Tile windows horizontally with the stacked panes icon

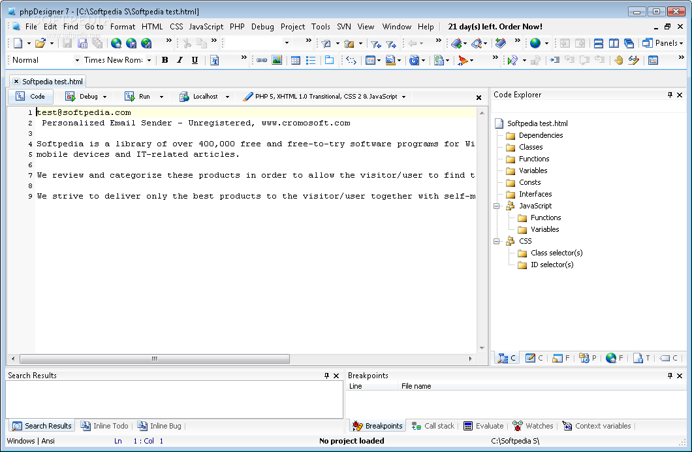click(x=599, y=43)
